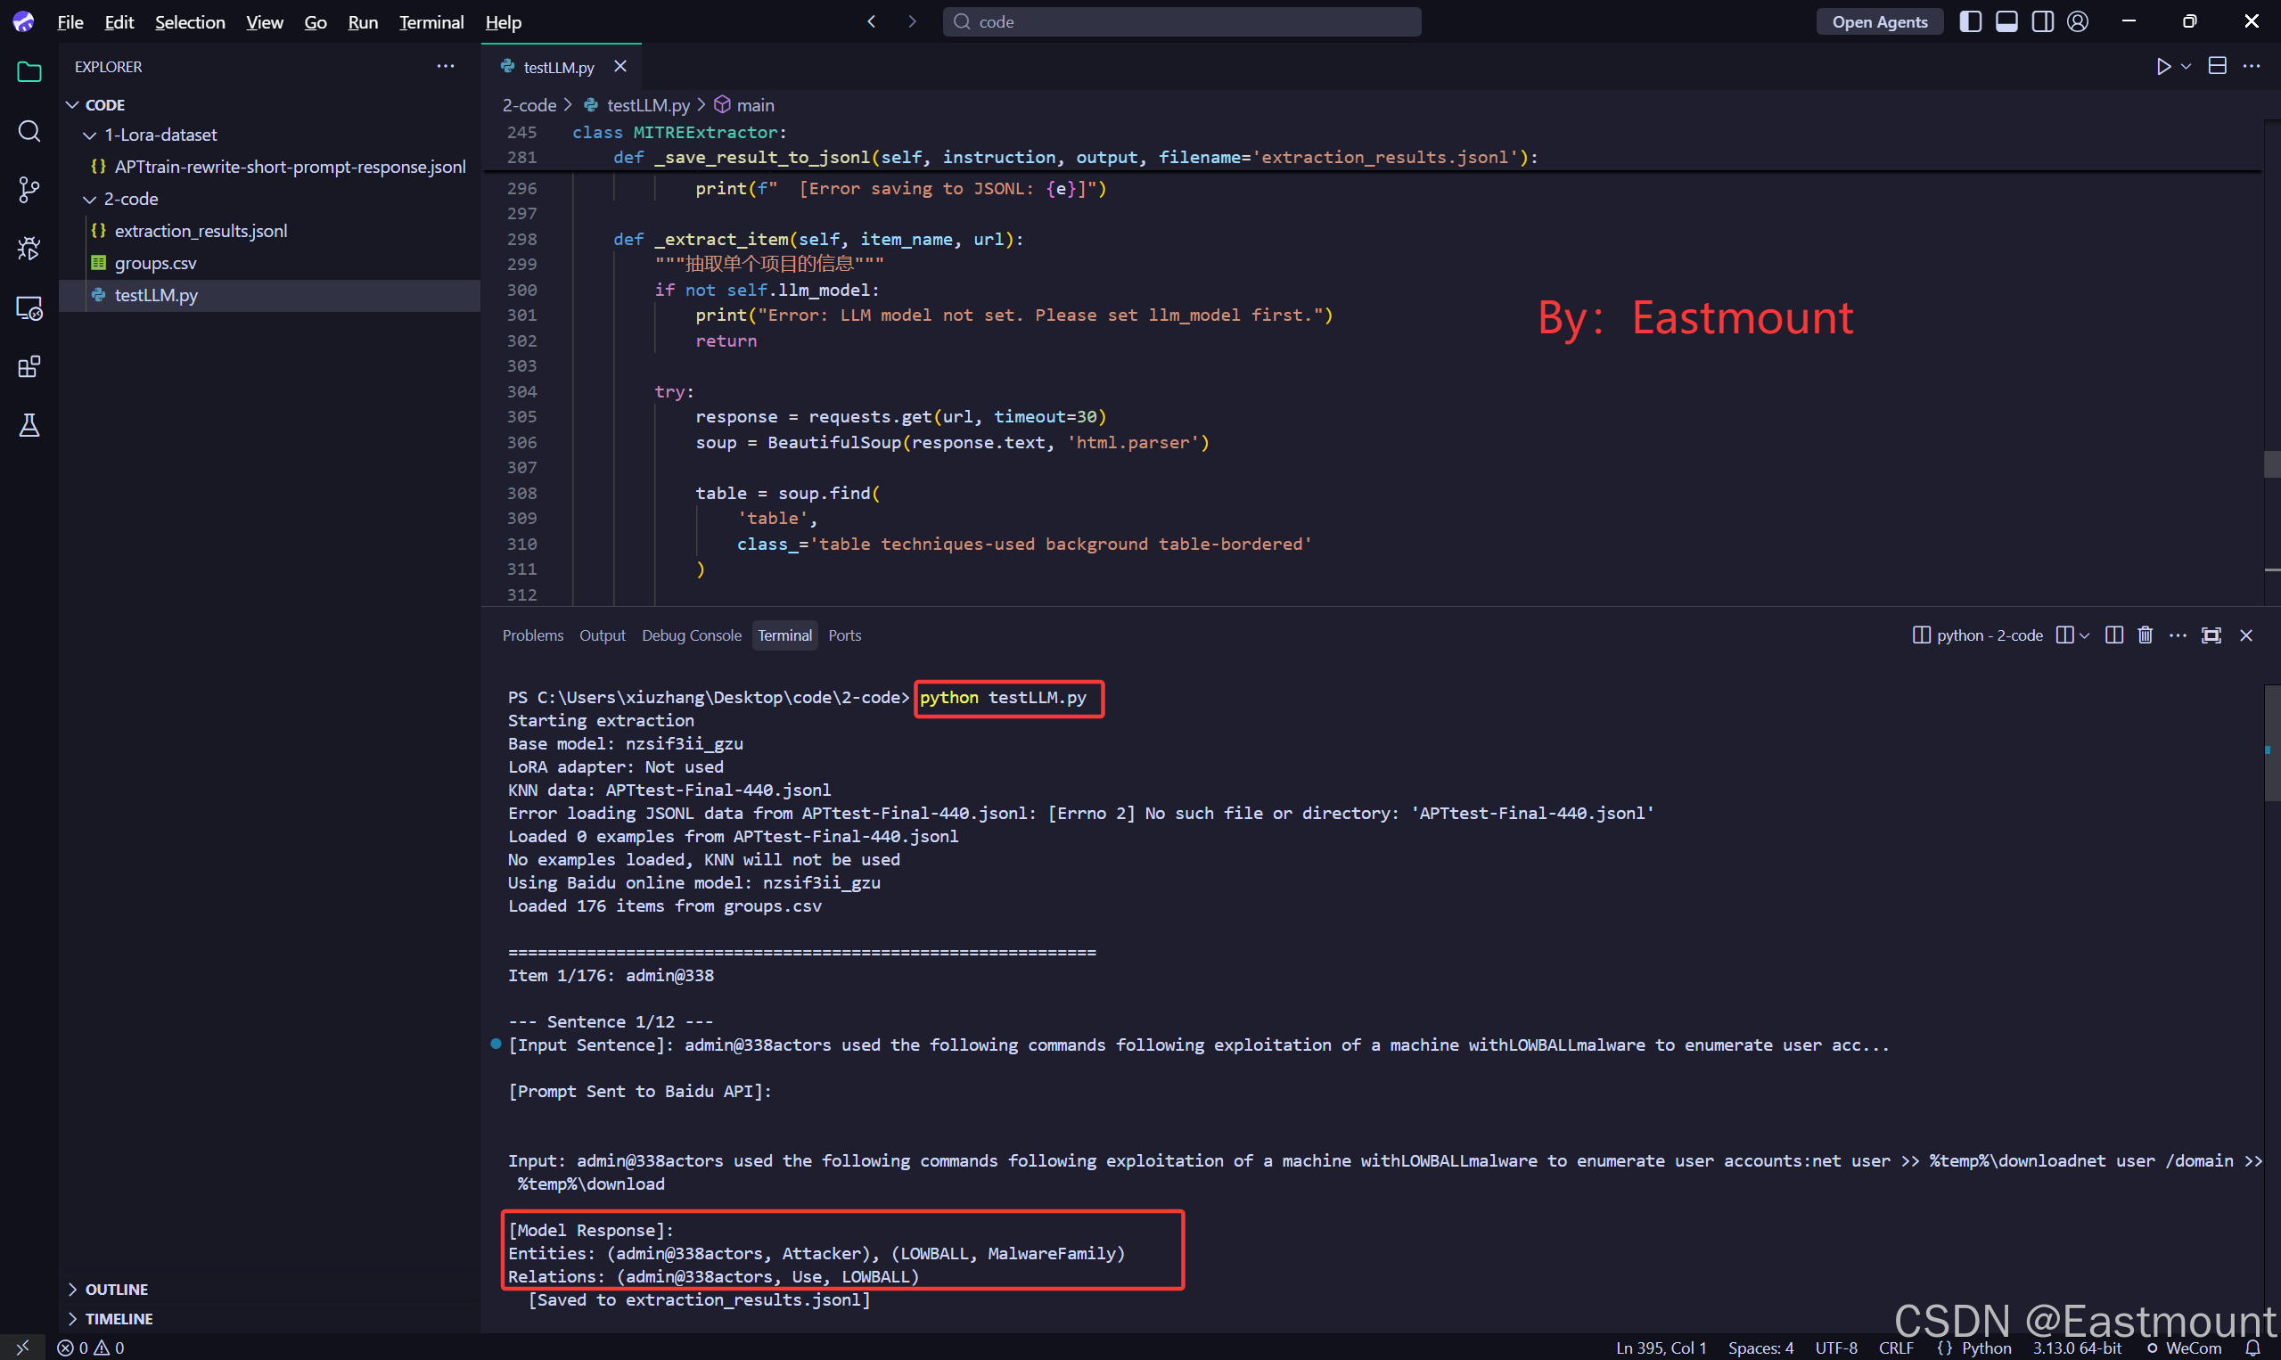This screenshot has width=2281, height=1360.
Task: Open Remote Explorer view
Action: click(x=29, y=308)
